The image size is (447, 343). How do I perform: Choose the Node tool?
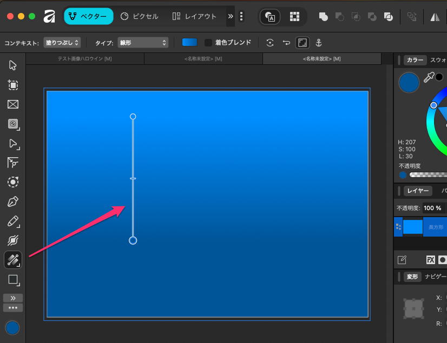[13, 144]
